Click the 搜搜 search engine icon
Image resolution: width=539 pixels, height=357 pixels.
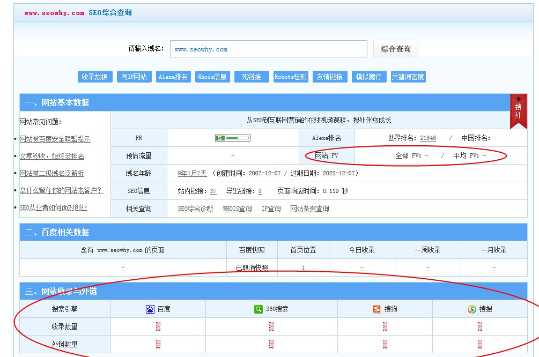coord(471,309)
